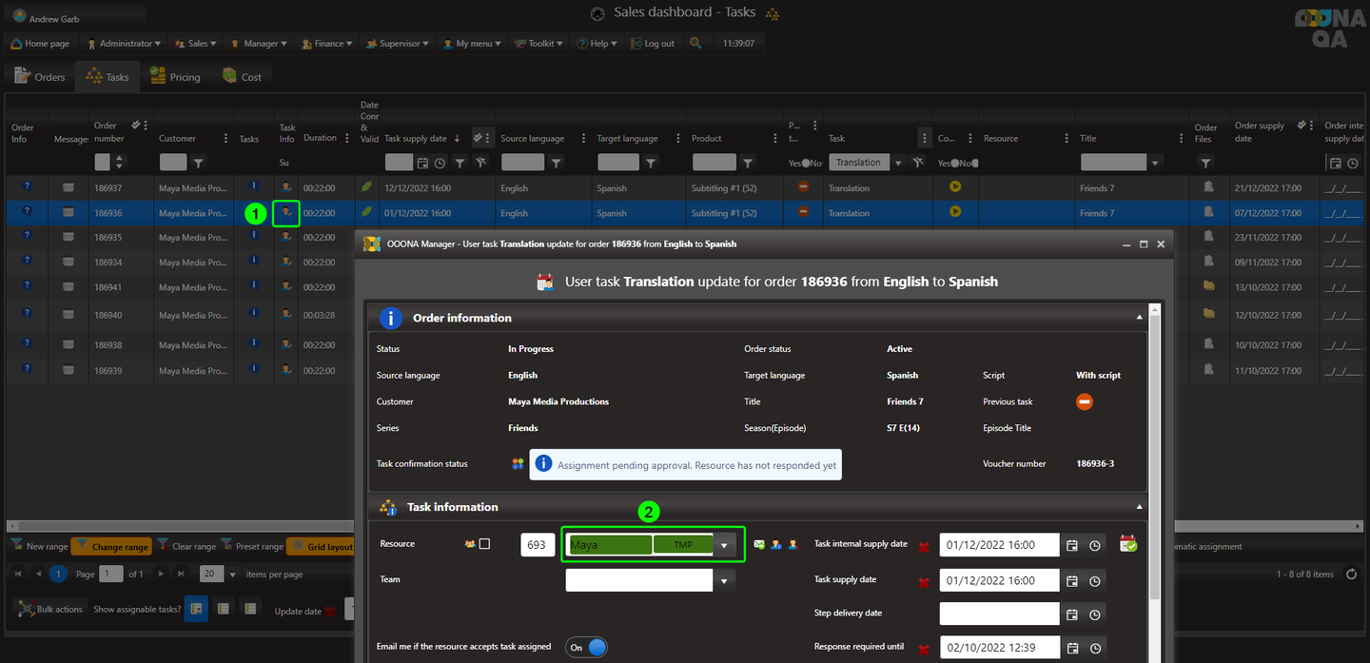
Task: Open messages icon for order 186935
Action: point(68,238)
